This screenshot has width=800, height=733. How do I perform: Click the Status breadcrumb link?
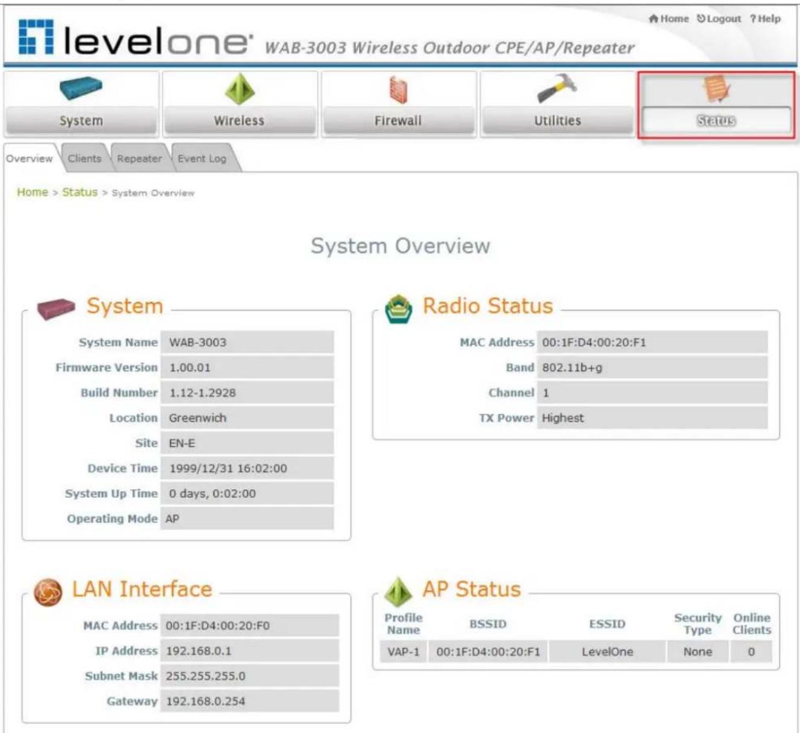pos(80,192)
